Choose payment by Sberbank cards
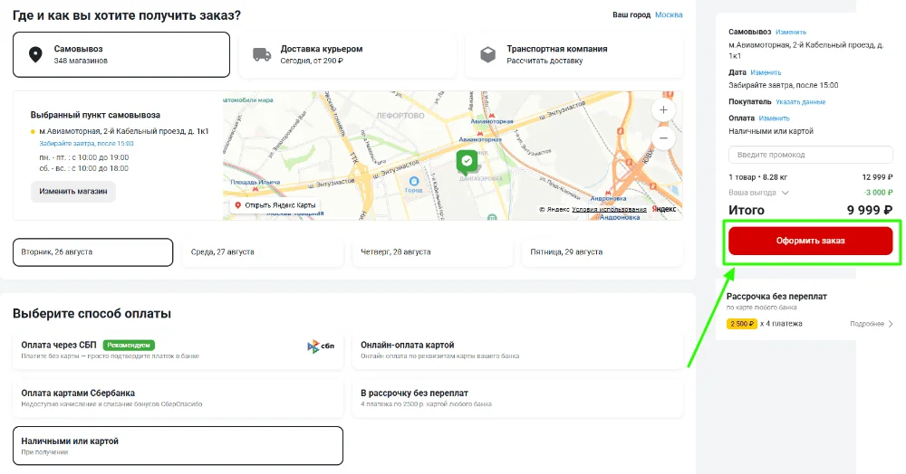Screen dimensions: 906x474 click(178, 398)
